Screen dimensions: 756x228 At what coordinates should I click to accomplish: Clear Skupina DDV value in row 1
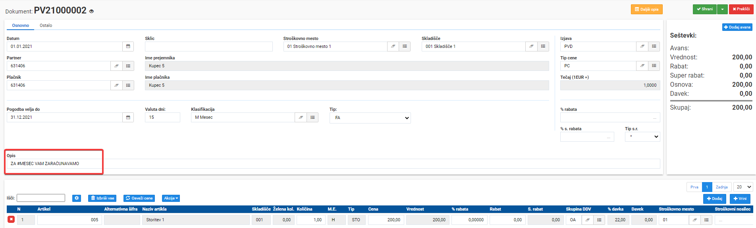(588, 220)
